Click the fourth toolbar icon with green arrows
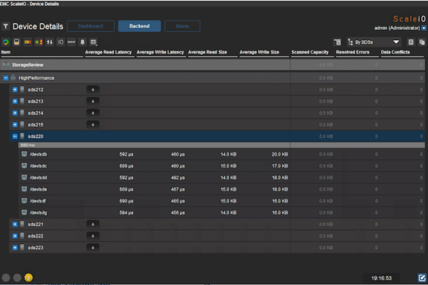 (39, 42)
